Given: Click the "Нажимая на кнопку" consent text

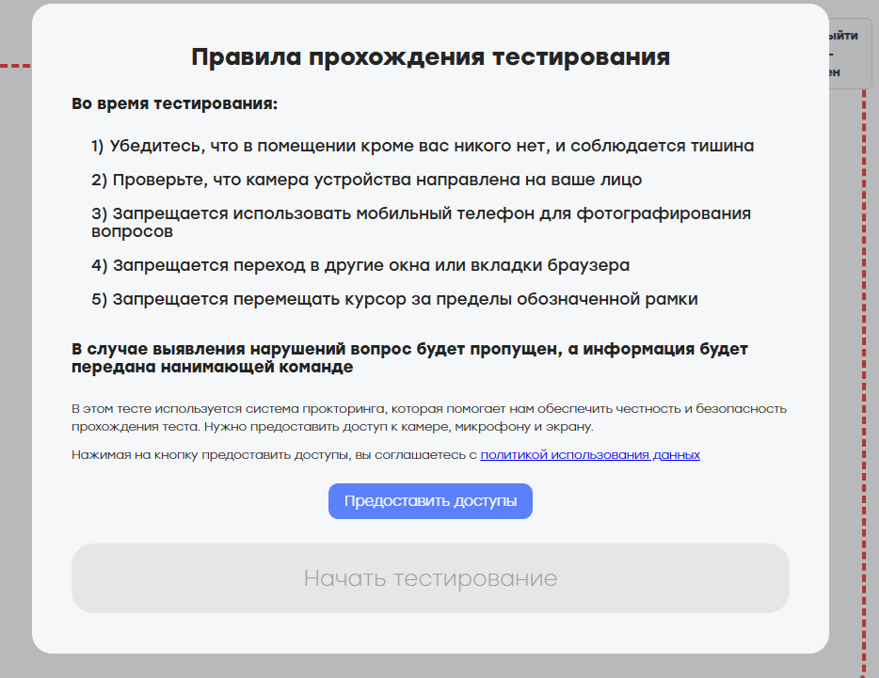Looking at the screenshot, I should tap(275, 455).
